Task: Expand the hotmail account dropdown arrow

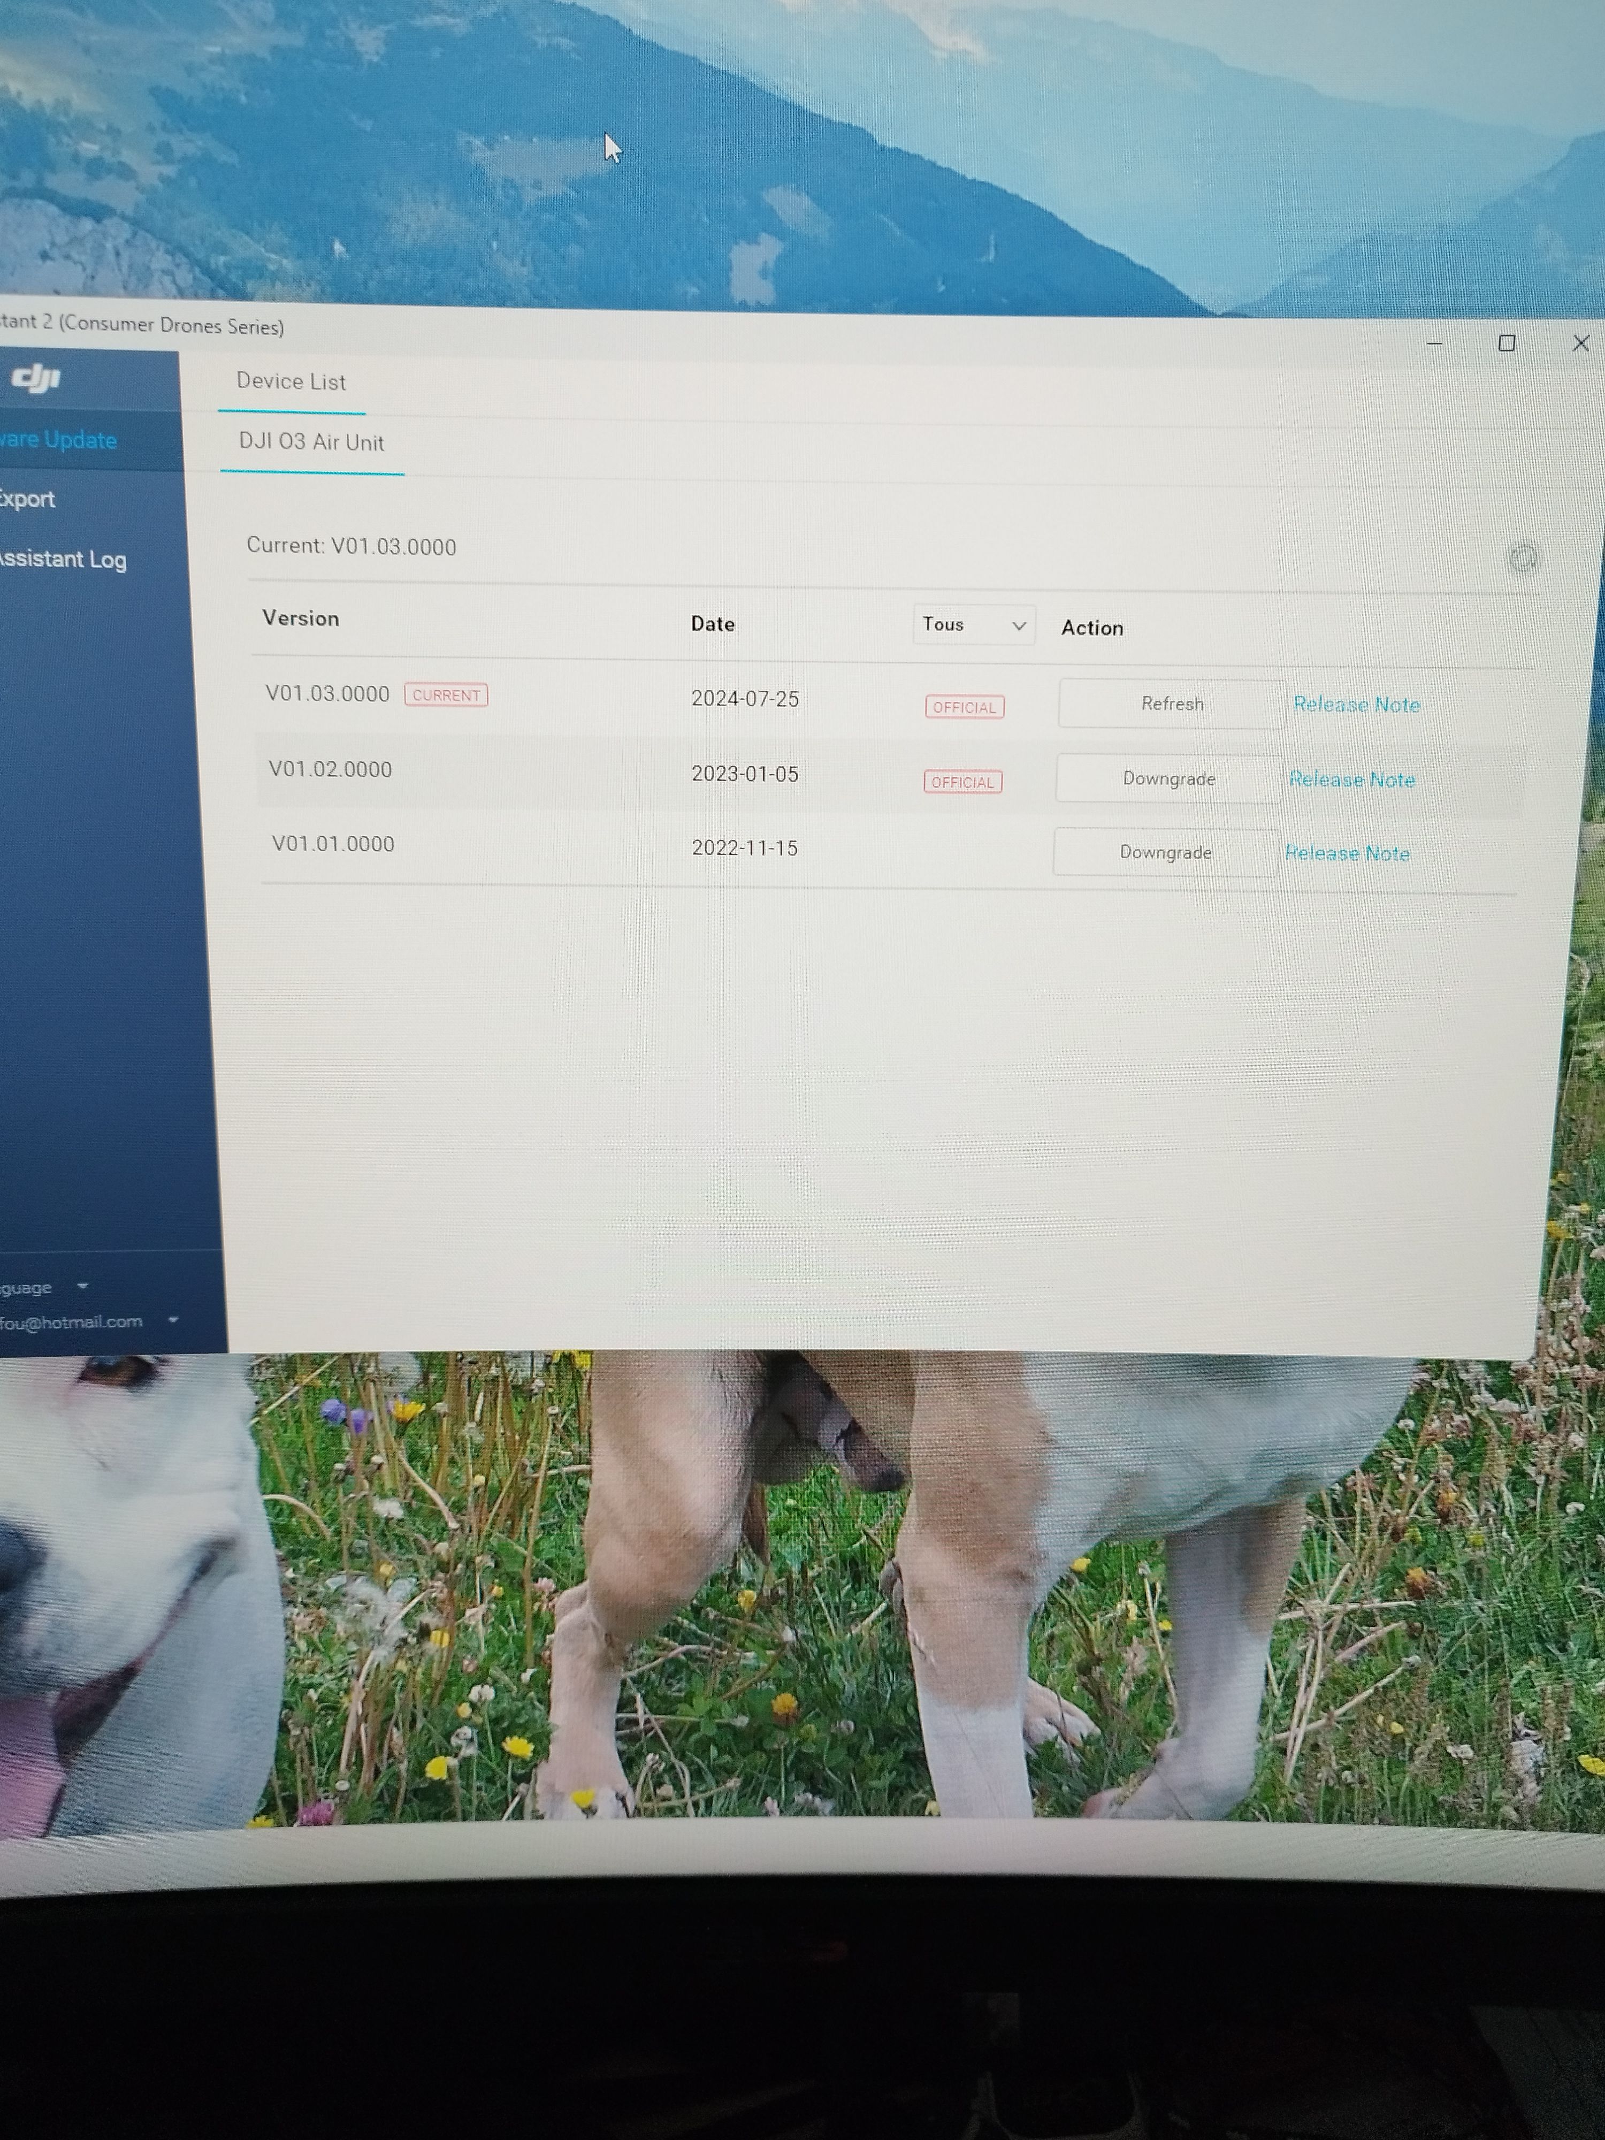Action: (173, 1320)
